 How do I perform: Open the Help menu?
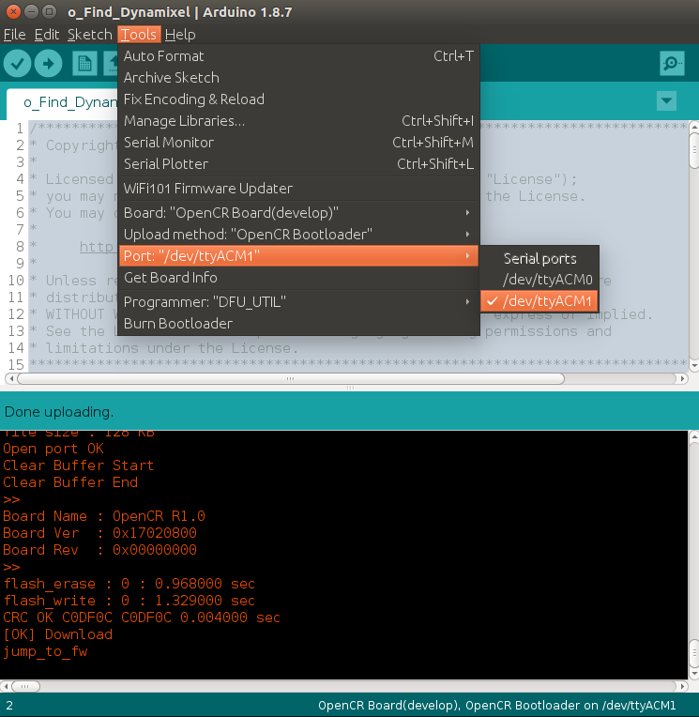tap(180, 35)
